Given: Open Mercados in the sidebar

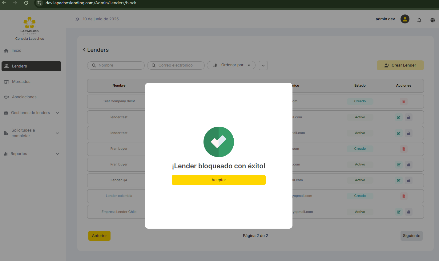Looking at the screenshot, I should click(x=21, y=82).
